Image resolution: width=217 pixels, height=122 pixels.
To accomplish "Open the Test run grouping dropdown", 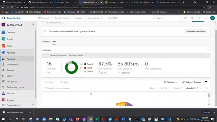I will coord(171,82).
